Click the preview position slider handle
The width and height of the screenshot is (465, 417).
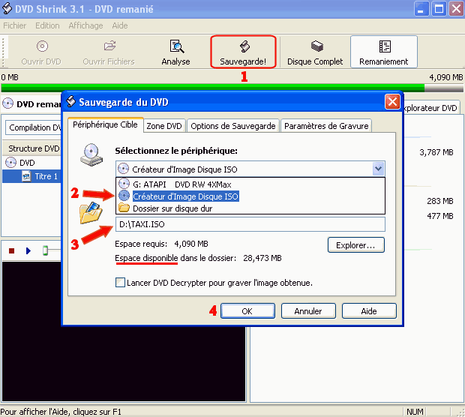coord(45,250)
